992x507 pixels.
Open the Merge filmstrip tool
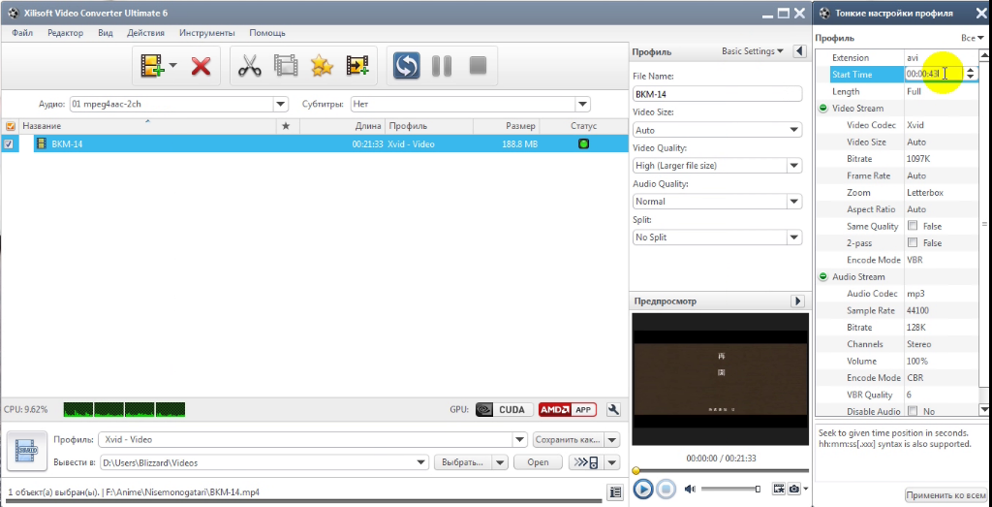tap(286, 65)
